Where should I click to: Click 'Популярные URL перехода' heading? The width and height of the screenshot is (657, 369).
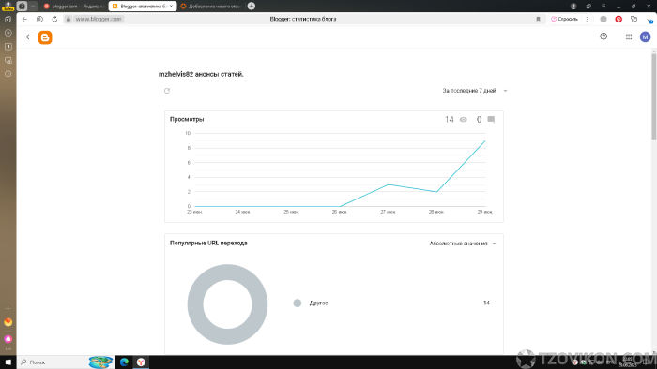[x=208, y=243]
